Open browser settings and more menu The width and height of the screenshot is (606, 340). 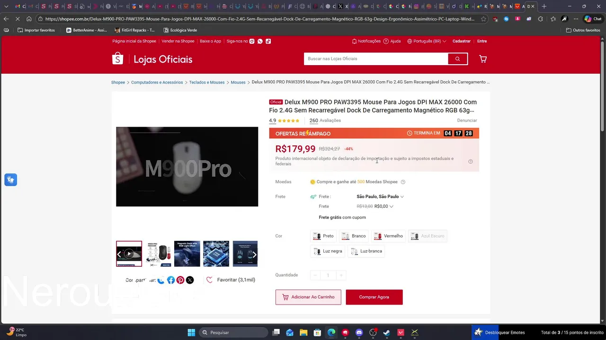(x=576, y=19)
